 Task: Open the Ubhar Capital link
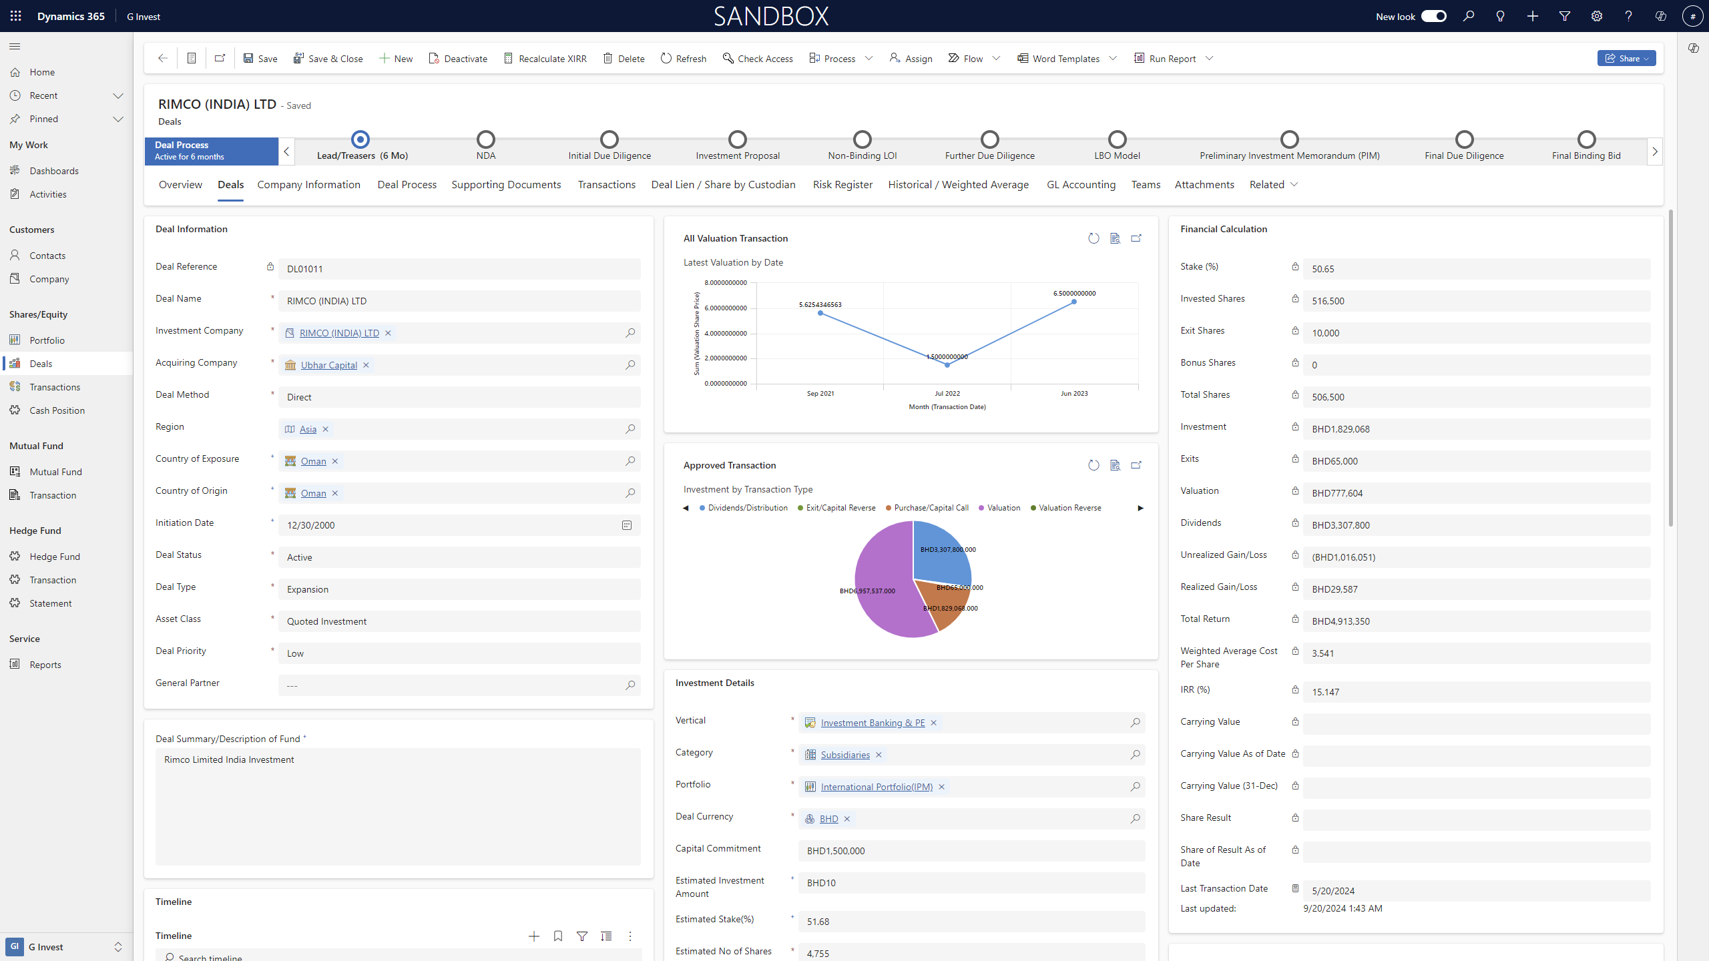click(328, 365)
